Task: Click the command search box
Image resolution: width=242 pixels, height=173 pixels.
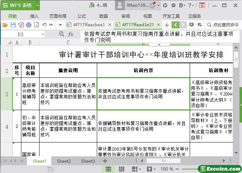Action: 223,25
